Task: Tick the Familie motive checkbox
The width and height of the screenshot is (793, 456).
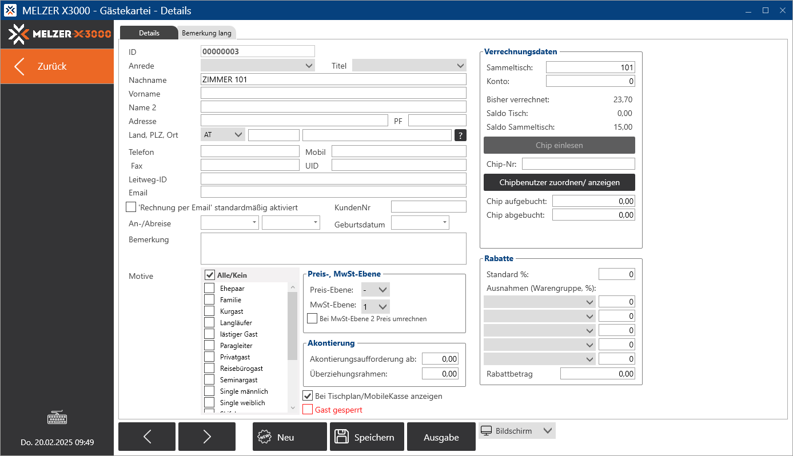Action: tap(209, 299)
